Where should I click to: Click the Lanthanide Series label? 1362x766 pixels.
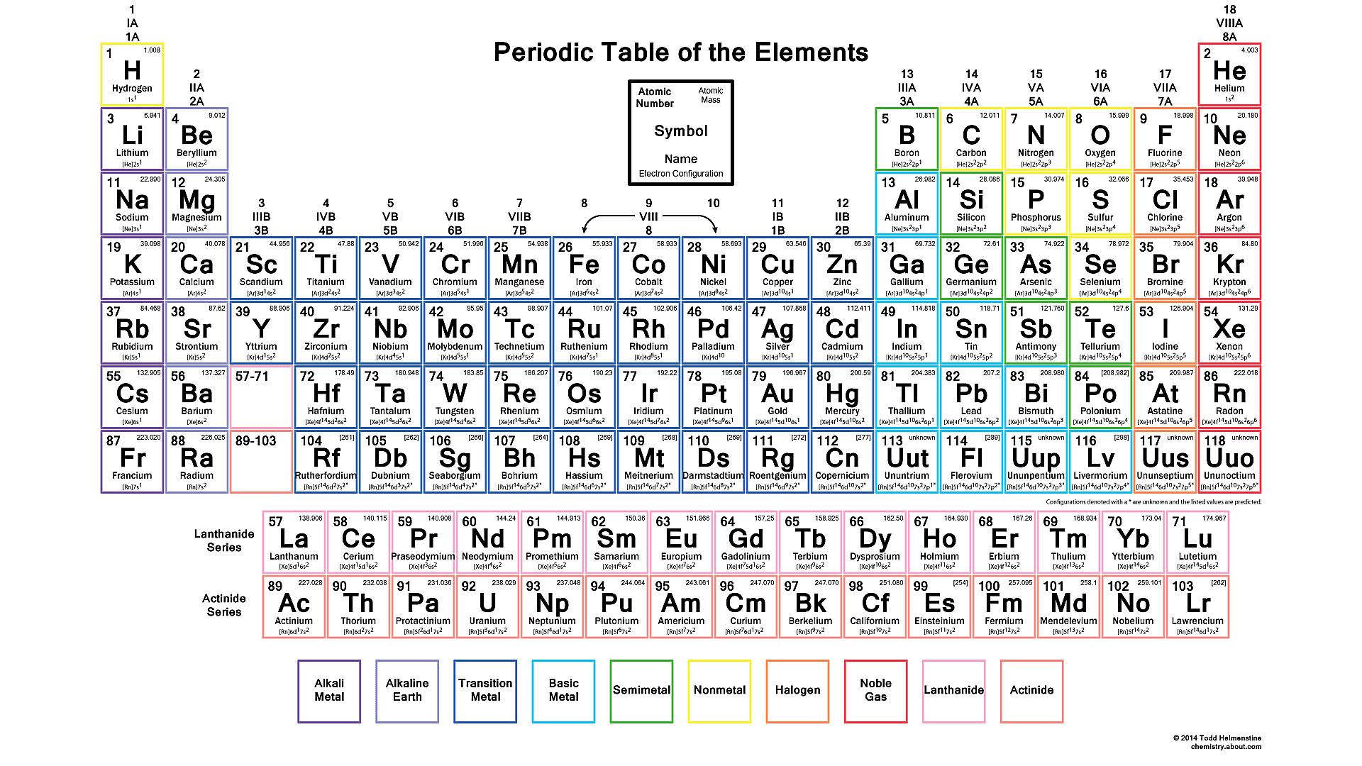pyautogui.click(x=224, y=540)
